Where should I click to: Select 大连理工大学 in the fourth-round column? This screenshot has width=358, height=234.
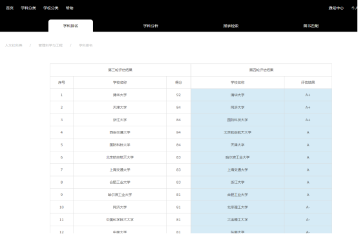click(237, 220)
